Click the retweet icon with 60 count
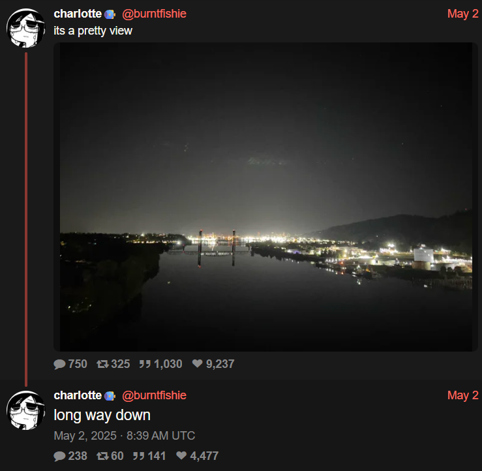Image resolution: width=482 pixels, height=471 pixels. [102, 456]
